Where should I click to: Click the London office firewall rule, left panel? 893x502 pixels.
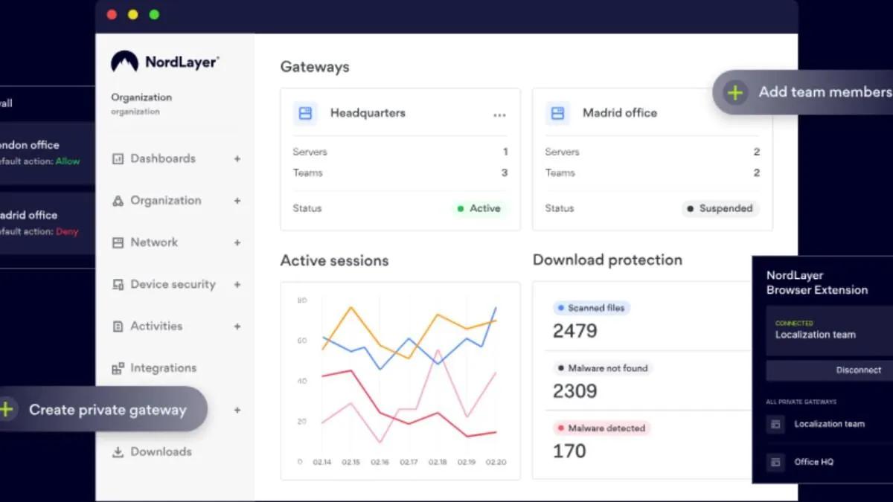tap(48, 153)
